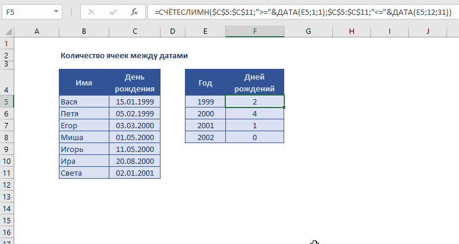Viewport: 459px width, 244px height.
Task: Select row 11 header
Action: point(7,173)
